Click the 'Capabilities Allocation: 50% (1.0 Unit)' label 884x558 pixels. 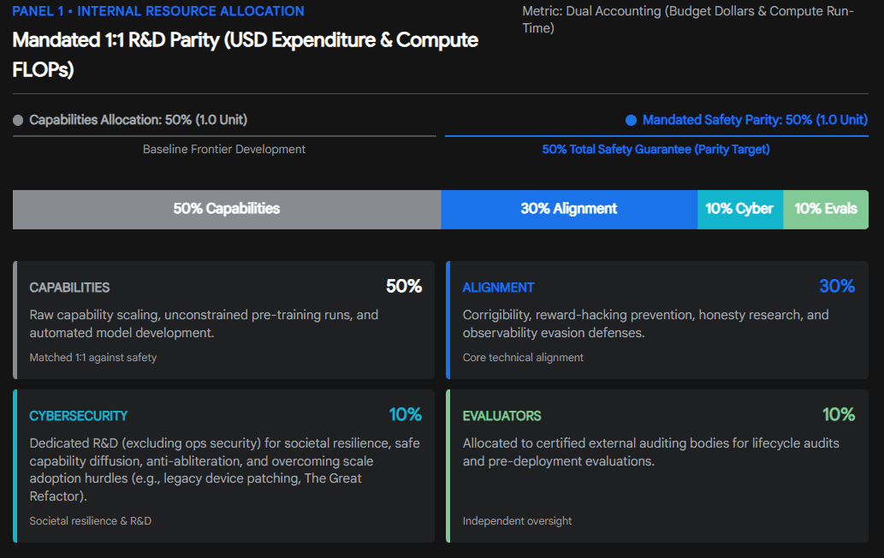pyautogui.click(x=138, y=120)
